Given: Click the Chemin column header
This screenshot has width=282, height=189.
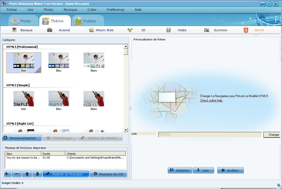Looking at the screenshot, I should click(x=95, y=154).
